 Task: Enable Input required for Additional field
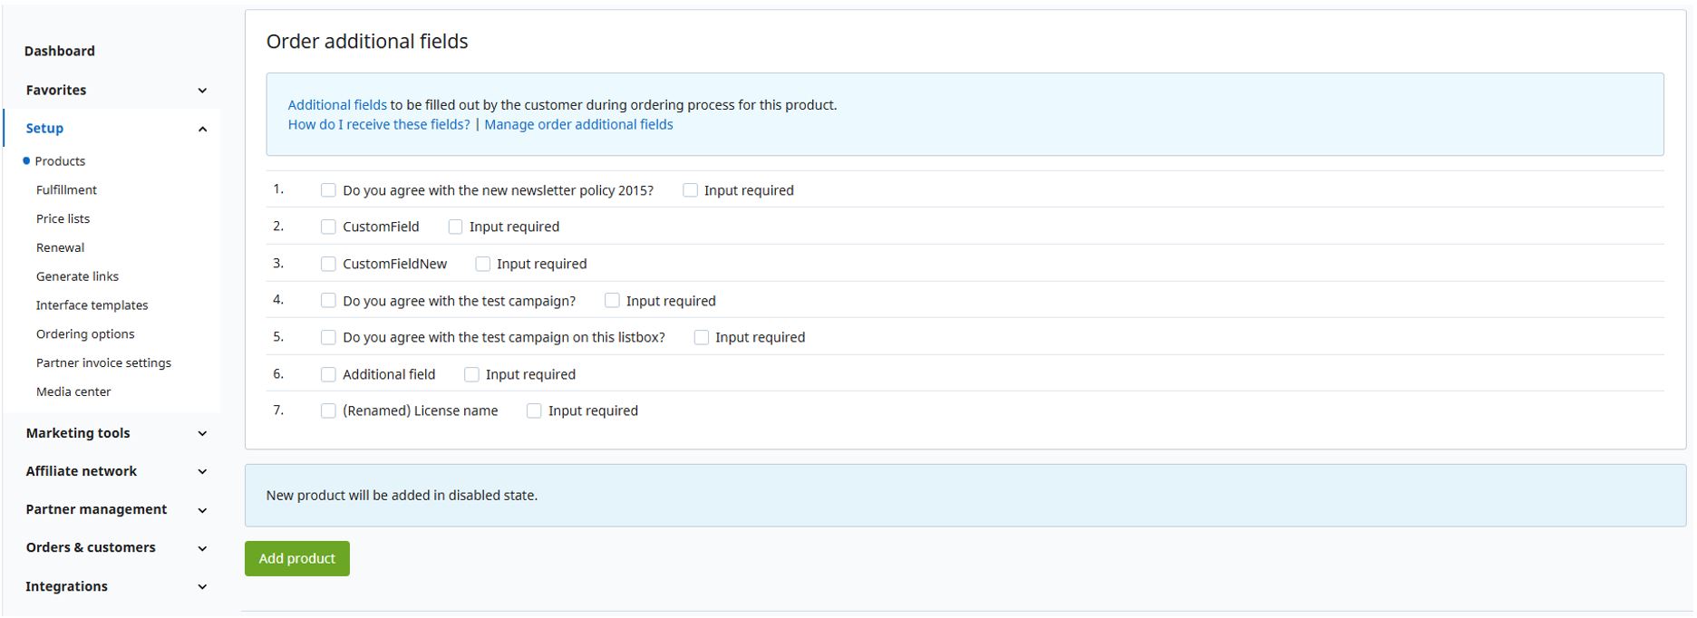tap(471, 374)
